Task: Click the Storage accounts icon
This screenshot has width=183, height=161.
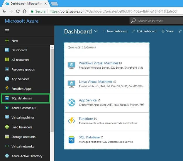Action: (x=7, y=137)
